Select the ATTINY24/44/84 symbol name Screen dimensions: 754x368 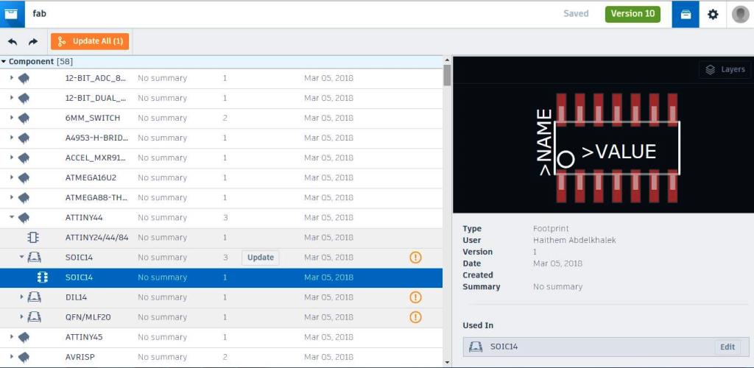[x=96, y=237]
